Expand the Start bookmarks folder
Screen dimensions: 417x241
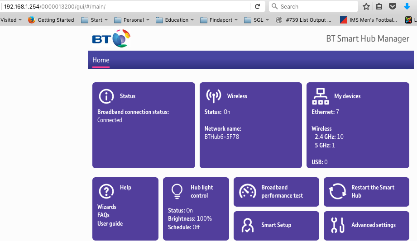pos(95,20)
